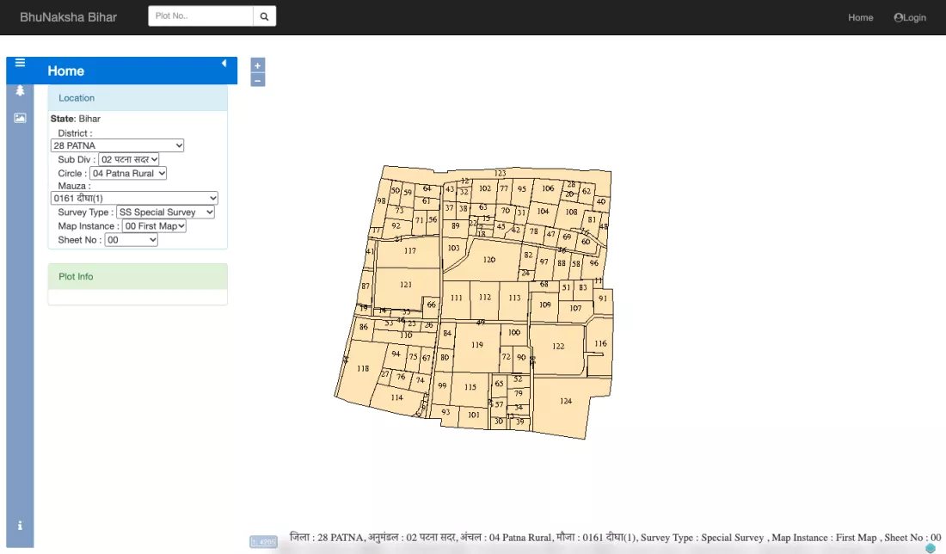The height and width of the screenshot is (554, 946).
Task: Select plot 112 on the map
Action: coord(484,297)
